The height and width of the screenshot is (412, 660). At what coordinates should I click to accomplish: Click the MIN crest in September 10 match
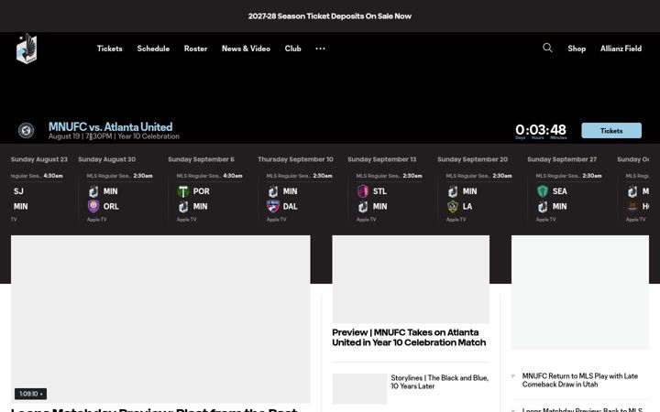pos(273,191)
